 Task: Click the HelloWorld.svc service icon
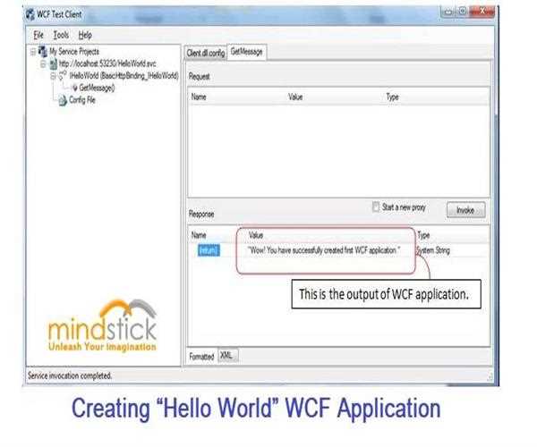pyautogui.click(x=54, y=64)
